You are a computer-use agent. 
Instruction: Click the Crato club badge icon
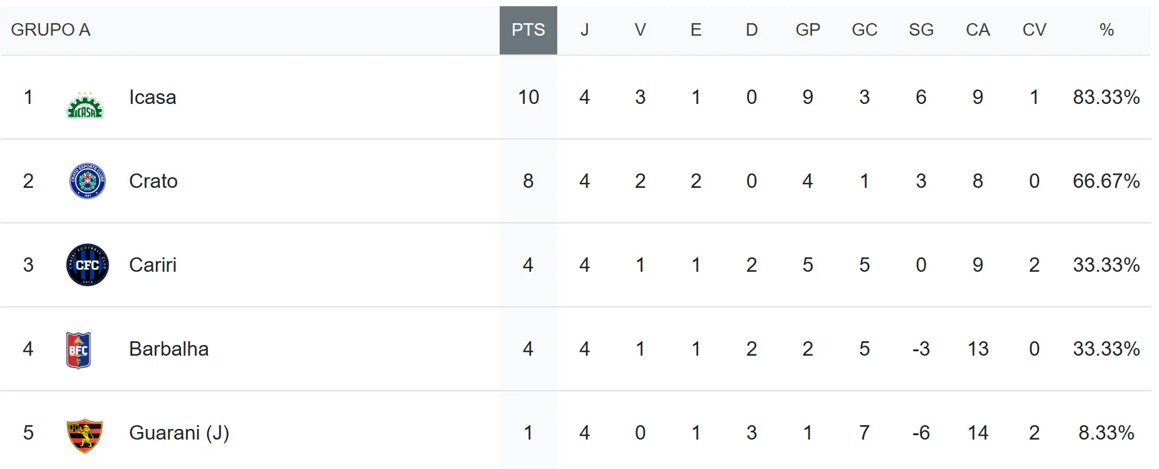[87, 181]
